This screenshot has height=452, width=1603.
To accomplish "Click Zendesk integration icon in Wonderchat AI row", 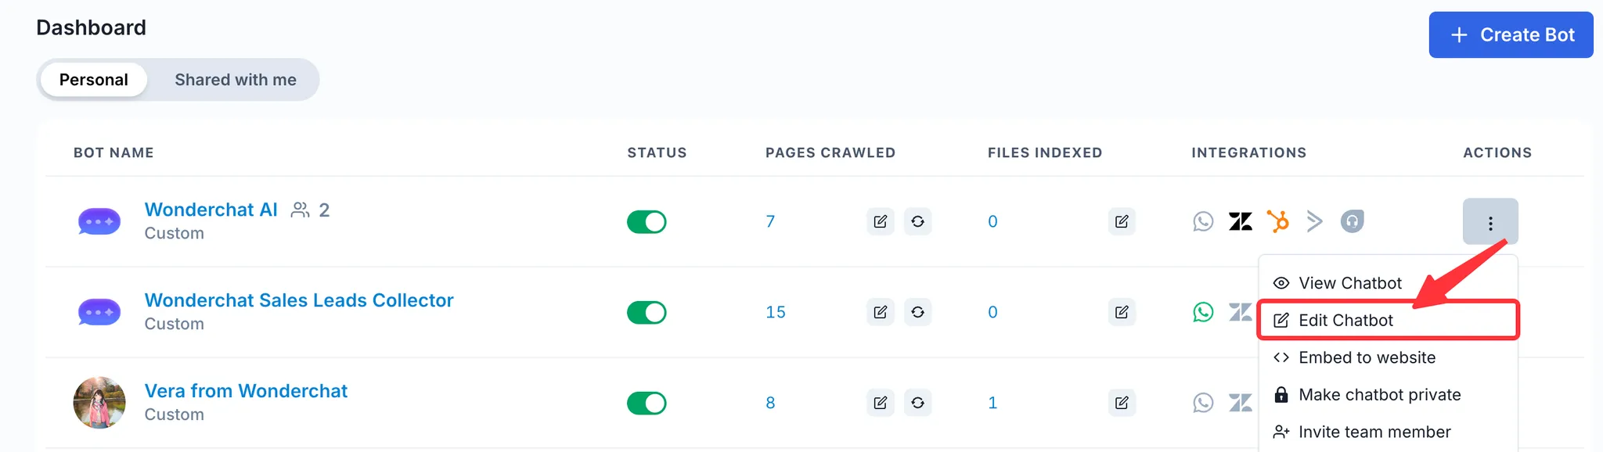I will [1240, 222].
